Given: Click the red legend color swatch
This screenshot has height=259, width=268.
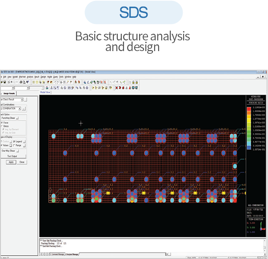Looking at the screenshot, I should [249, 109].
